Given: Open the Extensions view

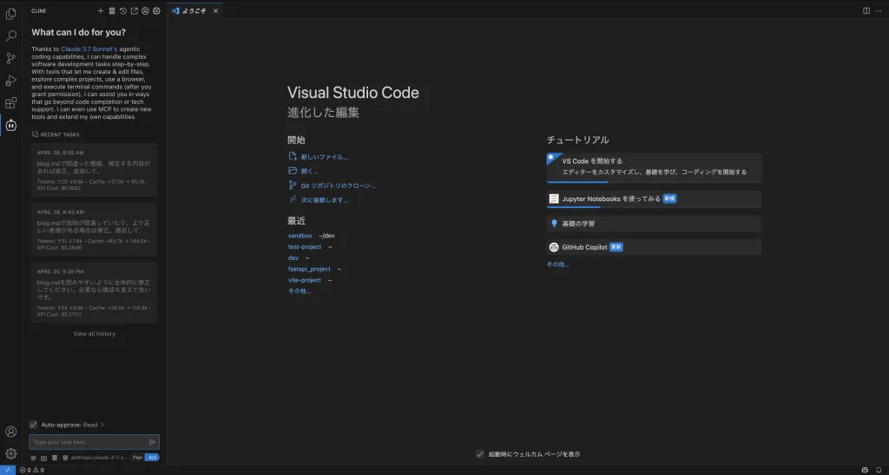Looking at the screenshot, I should coord(10,103).
